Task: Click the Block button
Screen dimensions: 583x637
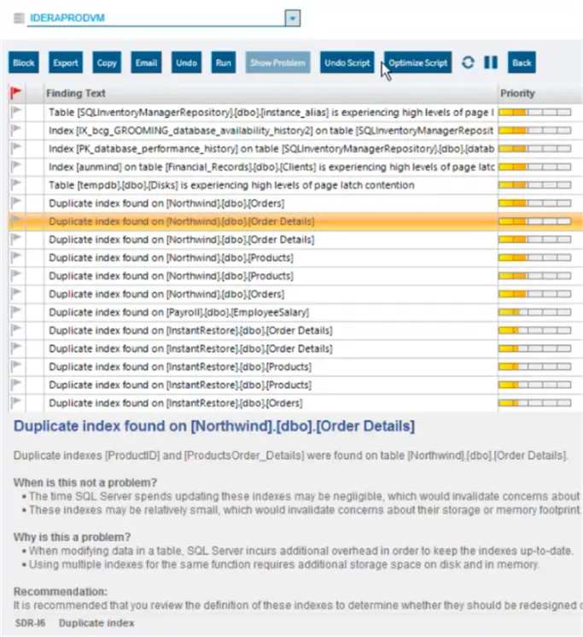Action: click(24, 62)
